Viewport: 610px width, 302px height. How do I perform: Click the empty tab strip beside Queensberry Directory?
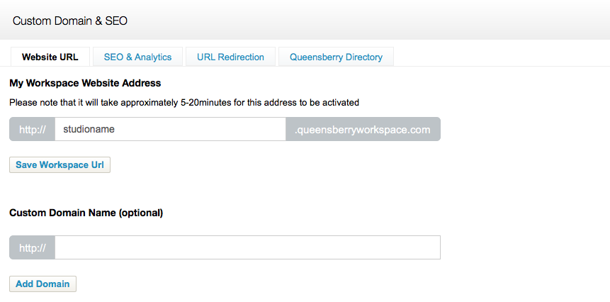tap(496, 57)
